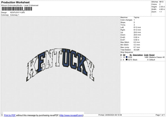This screenshot has width=166, height=117.
Task: Click the Right value 61.0 mm
Action: tap(137, 30)
